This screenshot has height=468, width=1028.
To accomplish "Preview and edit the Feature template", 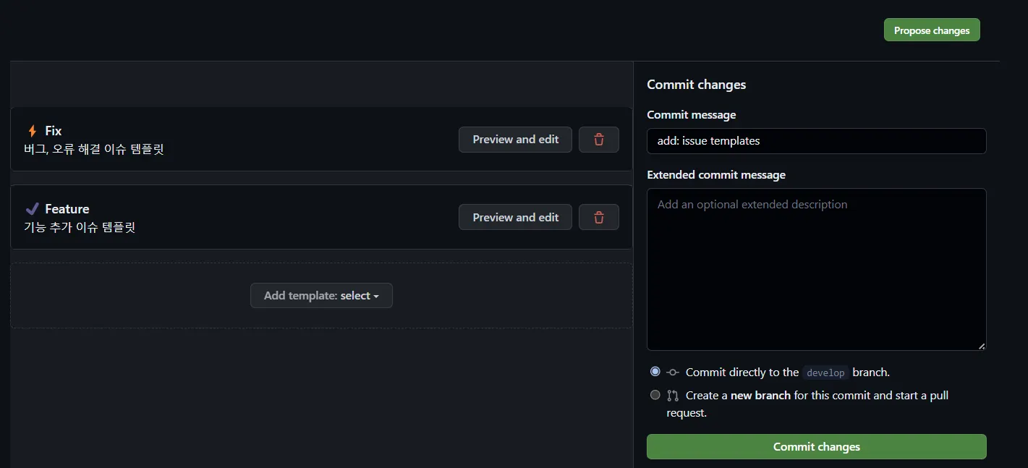I will (515, 217).
